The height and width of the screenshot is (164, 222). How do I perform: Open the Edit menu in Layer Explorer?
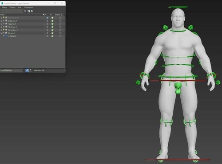[20, 8]
